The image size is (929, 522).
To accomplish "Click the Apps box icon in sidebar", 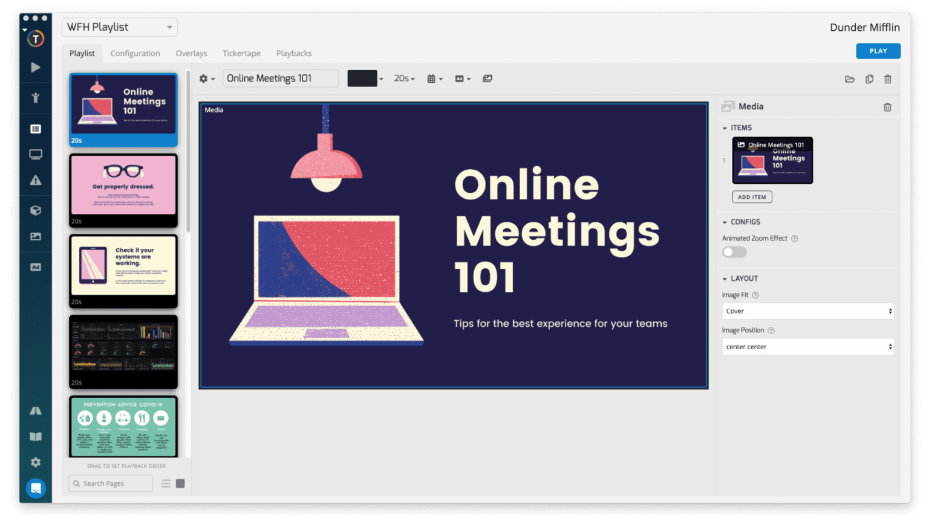I will (x=36, y=210).
